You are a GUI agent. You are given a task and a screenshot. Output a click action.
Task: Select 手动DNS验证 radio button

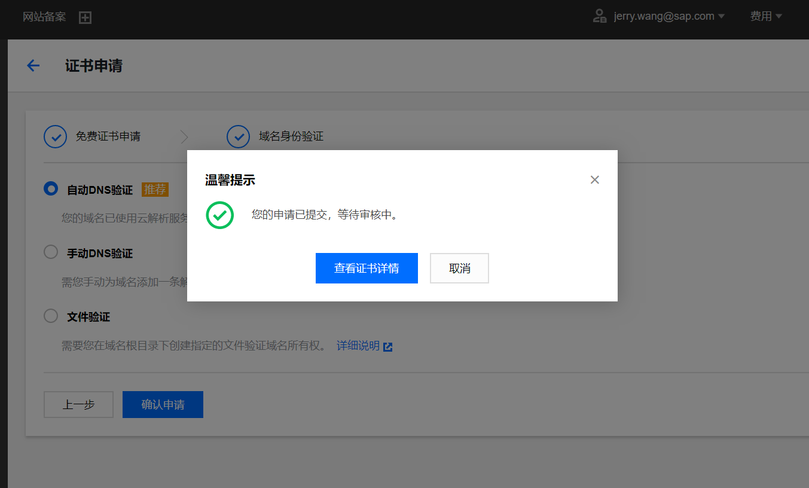tap(51, 252)
